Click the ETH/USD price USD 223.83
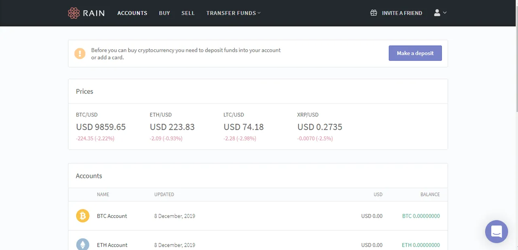Image resolution: width=518 pixels, height=250 pixels. point(172,127)
